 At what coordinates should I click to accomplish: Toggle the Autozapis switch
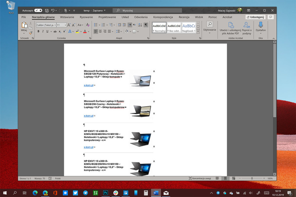point(38,10)
